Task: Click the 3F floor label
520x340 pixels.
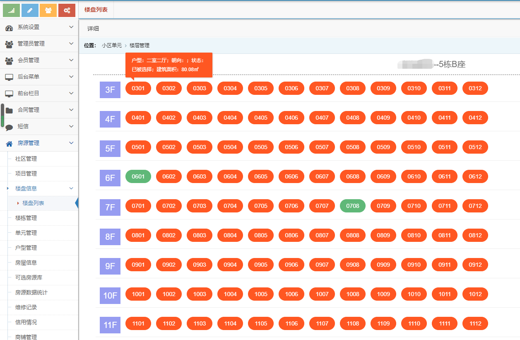Action: tap(110, 90)
